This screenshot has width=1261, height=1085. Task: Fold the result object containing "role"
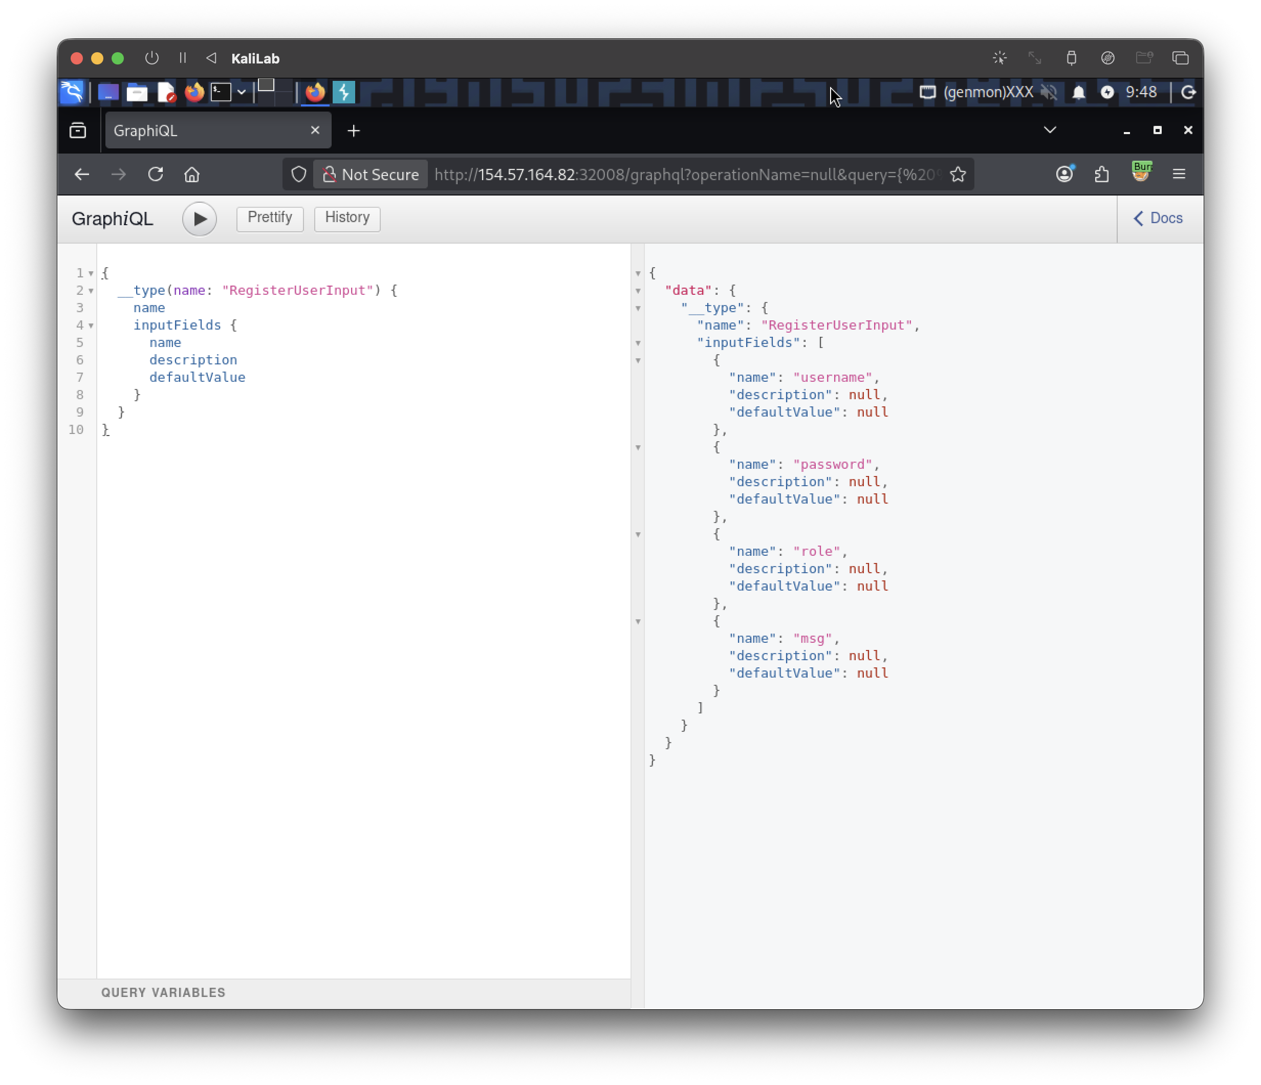[x=638, y=535]
